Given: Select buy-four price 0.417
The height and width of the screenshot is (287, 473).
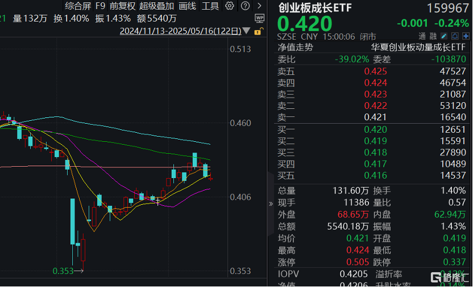Looking at the screenshot, I should (375, 164).
